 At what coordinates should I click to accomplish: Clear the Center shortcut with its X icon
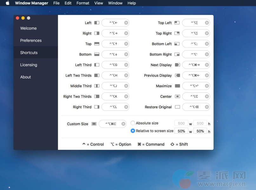coord(207,96)
